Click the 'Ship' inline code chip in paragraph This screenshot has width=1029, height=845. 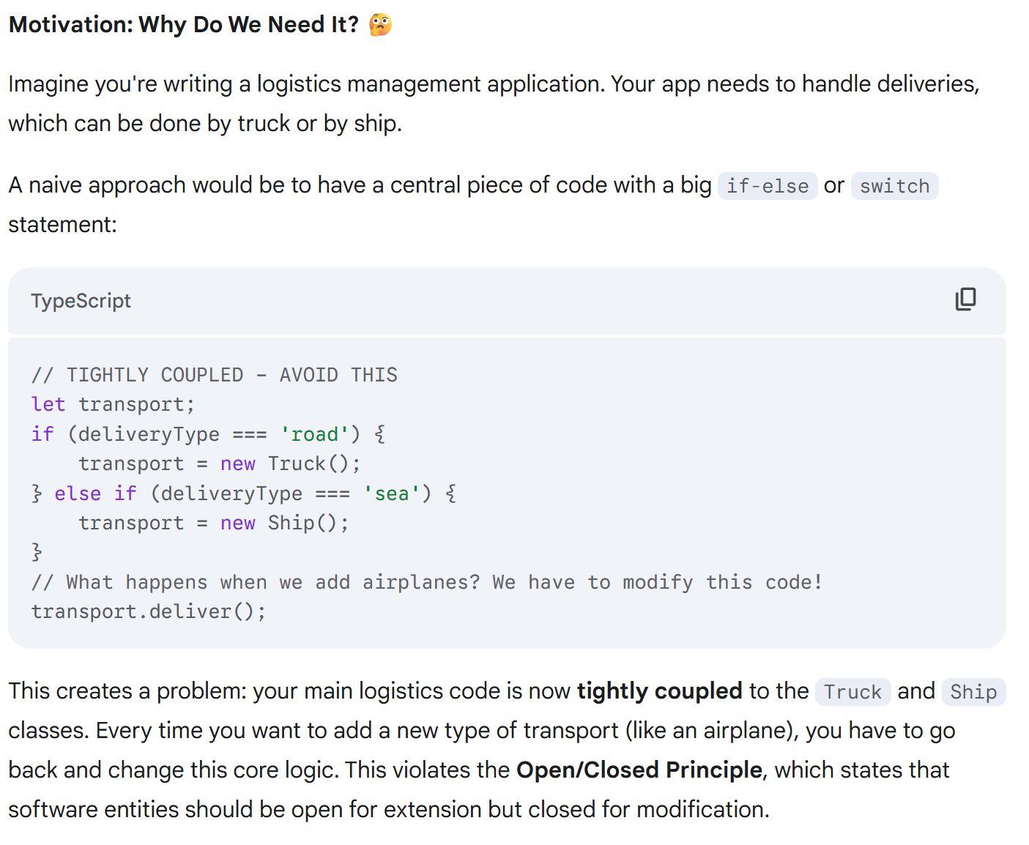973,692
